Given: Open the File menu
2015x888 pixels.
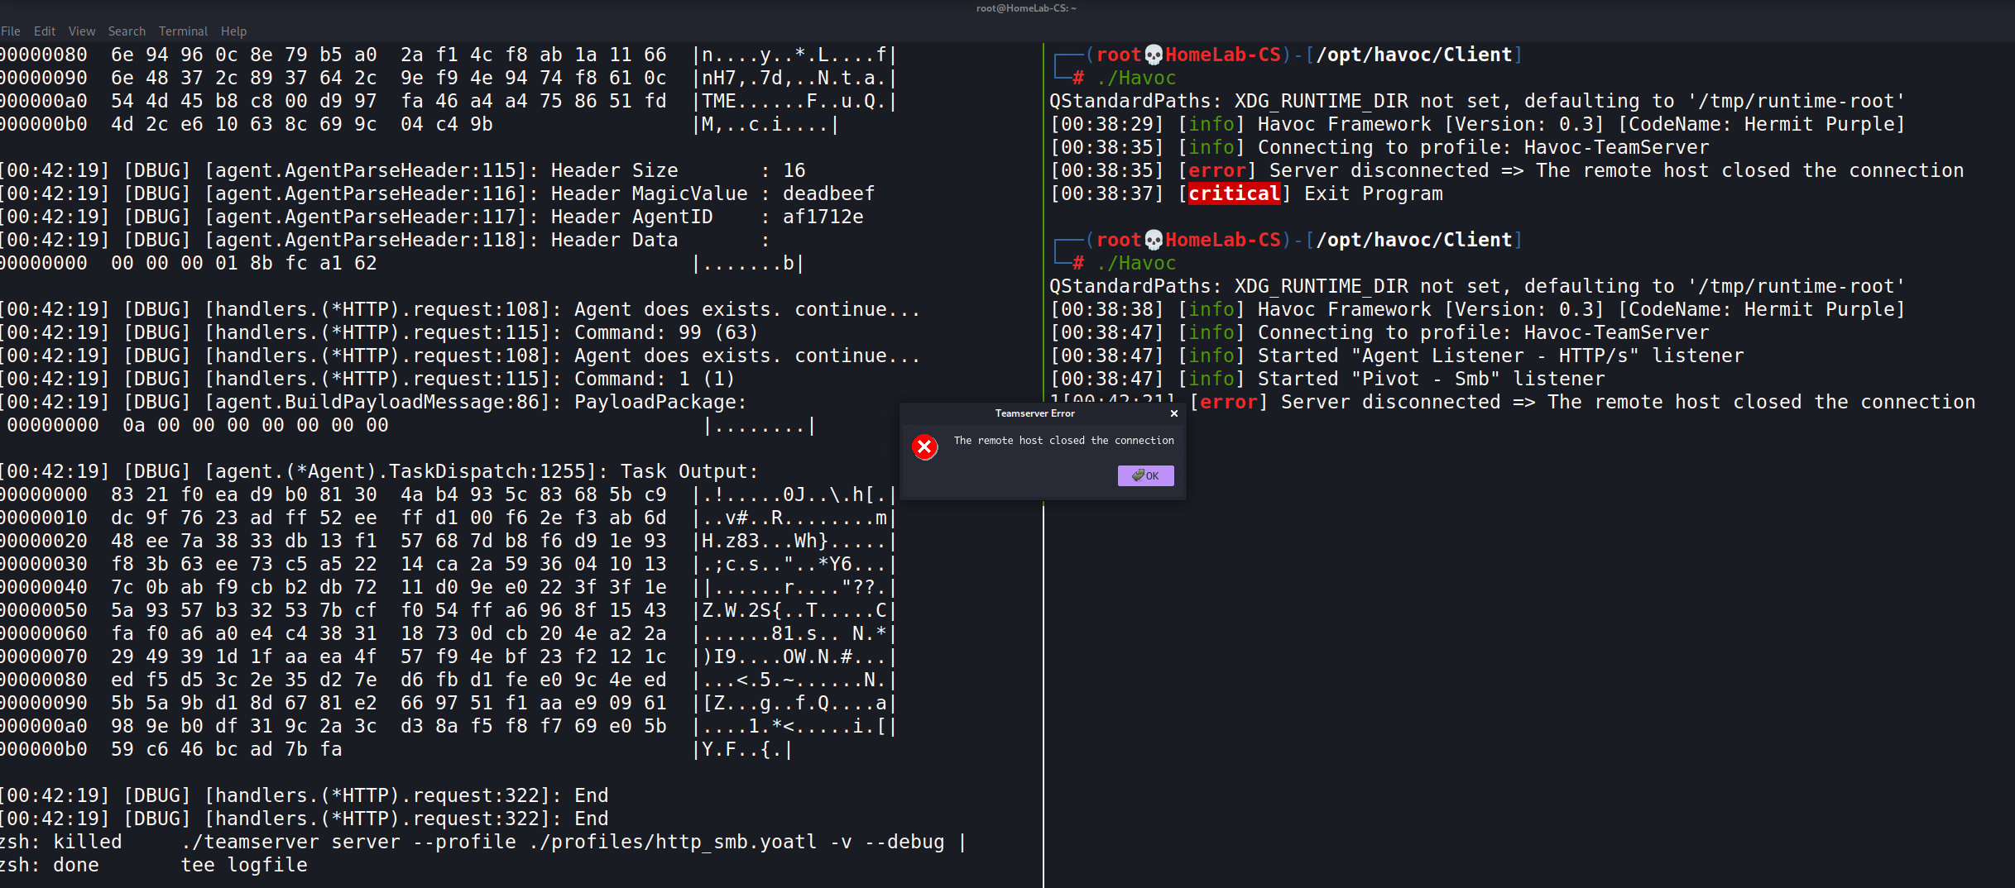Looking at the screenshot, I should 11,31.
